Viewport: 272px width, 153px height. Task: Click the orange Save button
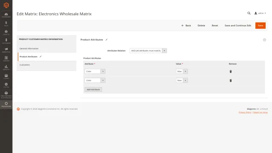261,25
